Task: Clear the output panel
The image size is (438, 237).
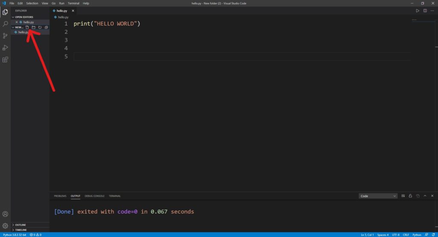Action: click(403, 196)
